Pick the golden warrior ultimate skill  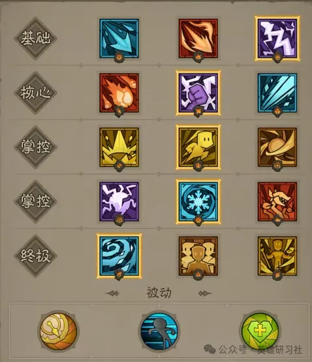pos(277,256)
